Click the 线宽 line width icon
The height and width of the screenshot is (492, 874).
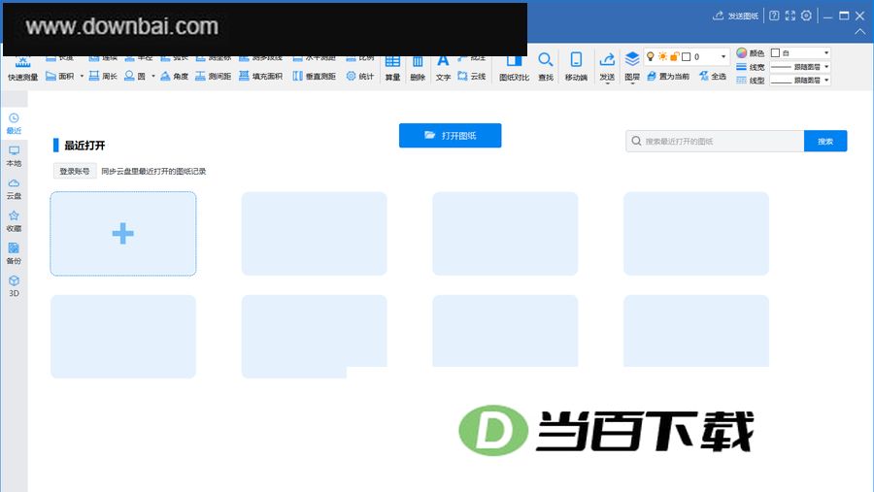(x=741, y=67)
